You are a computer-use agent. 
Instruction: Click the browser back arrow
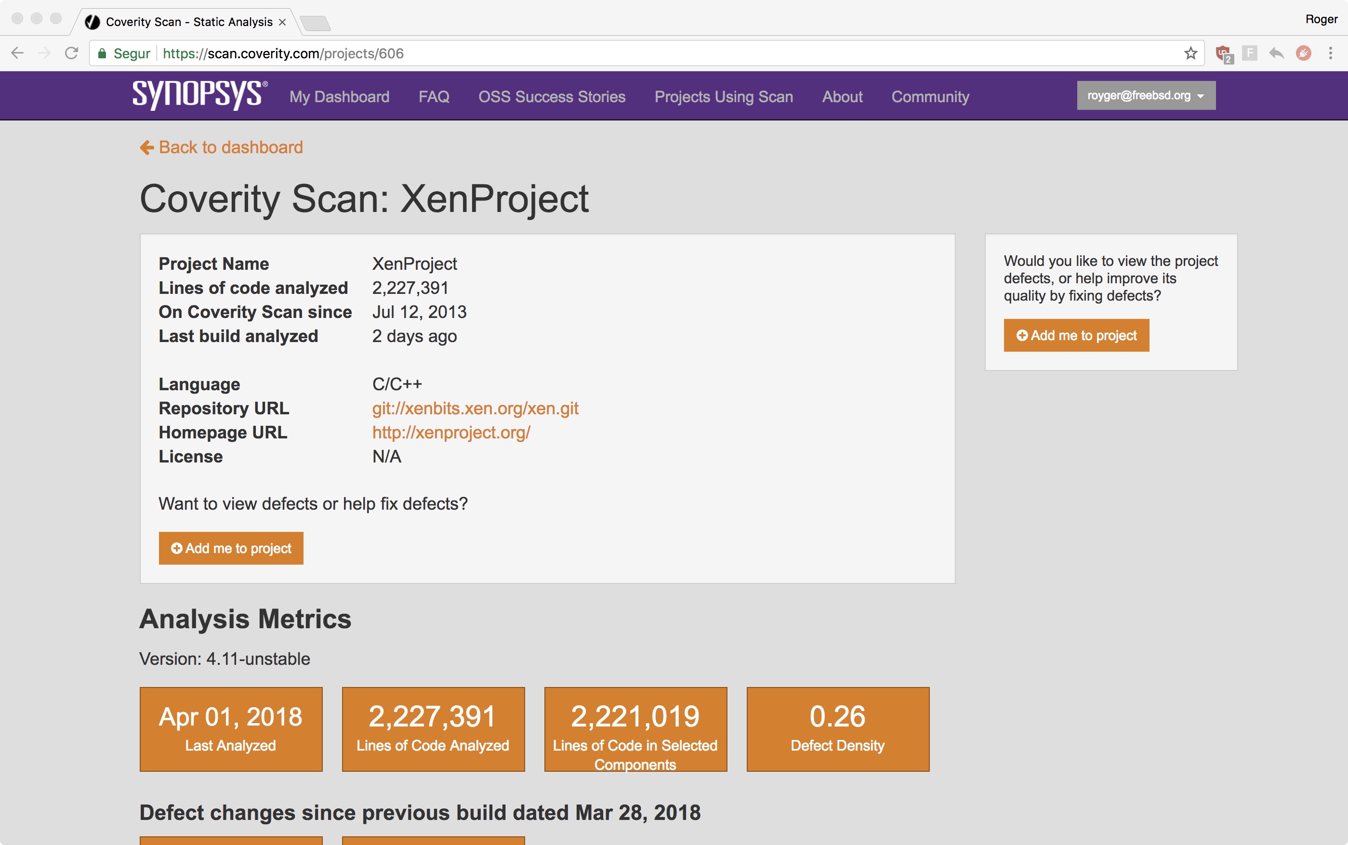17,53
